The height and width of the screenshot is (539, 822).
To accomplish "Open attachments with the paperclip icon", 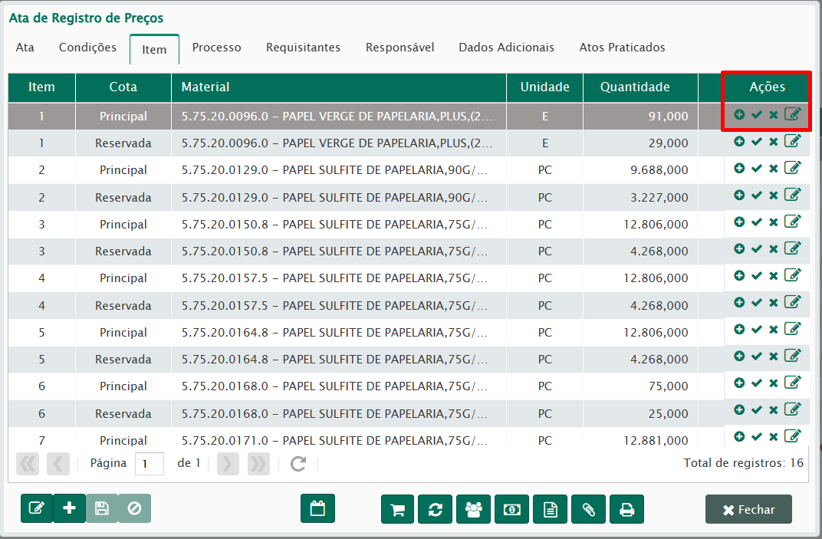I will [588, 510].
